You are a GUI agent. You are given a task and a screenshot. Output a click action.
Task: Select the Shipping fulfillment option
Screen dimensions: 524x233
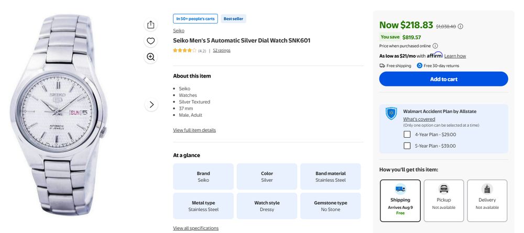400,201
